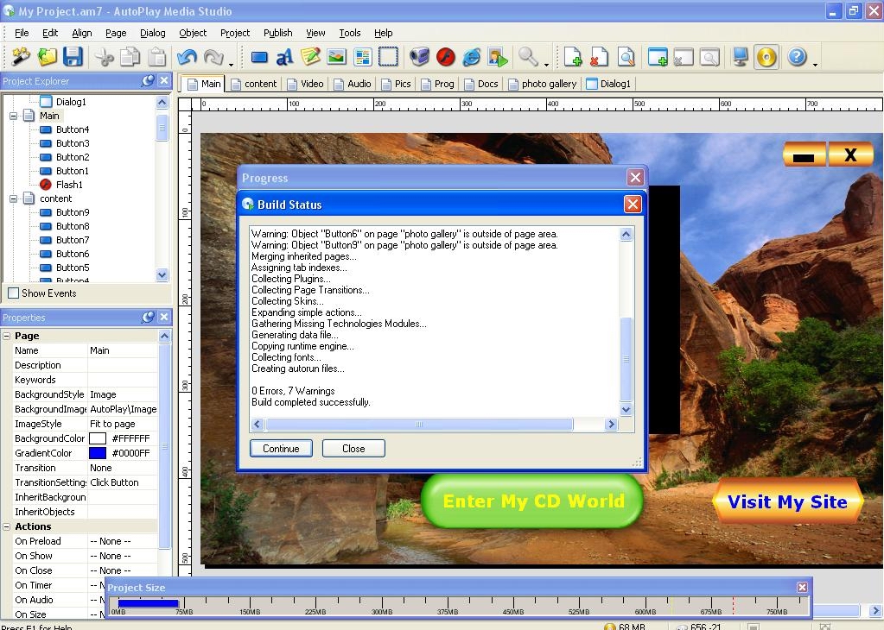Click the blue GradientColor swatch
This screenshot has height=630, width=884.
pos(98,453)
